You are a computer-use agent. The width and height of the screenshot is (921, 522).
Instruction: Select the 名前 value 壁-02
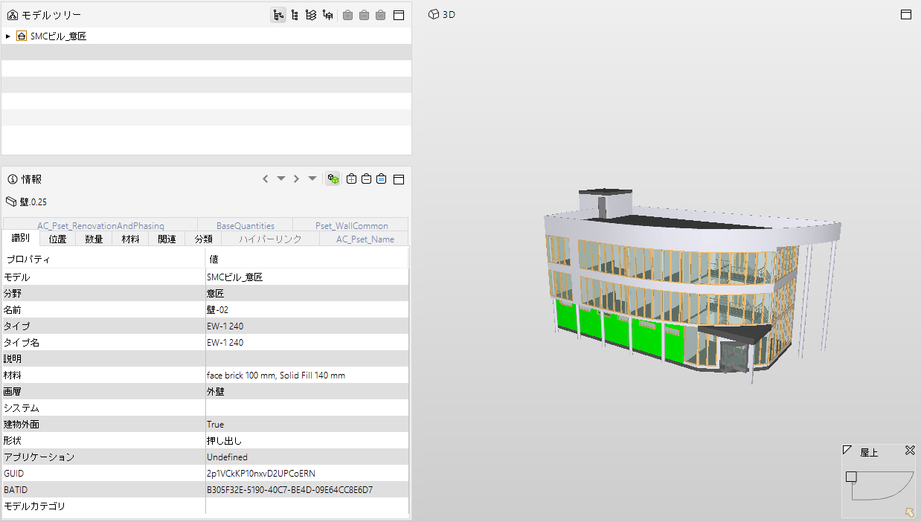[217, 310]
